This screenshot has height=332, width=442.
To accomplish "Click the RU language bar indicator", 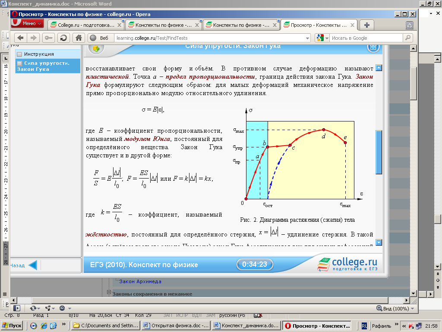I will (364, 326).
